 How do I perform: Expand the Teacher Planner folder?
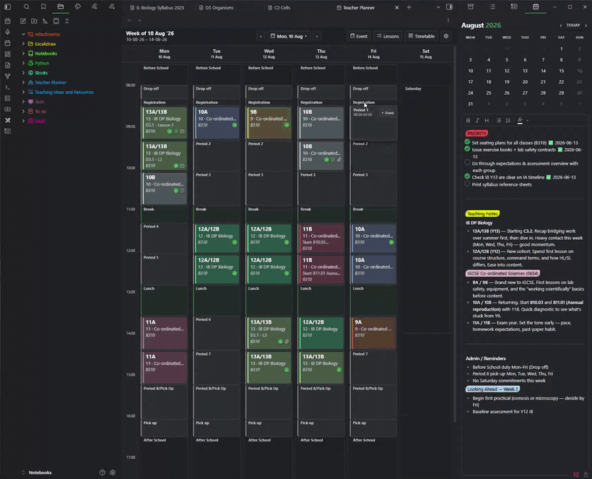23,82
